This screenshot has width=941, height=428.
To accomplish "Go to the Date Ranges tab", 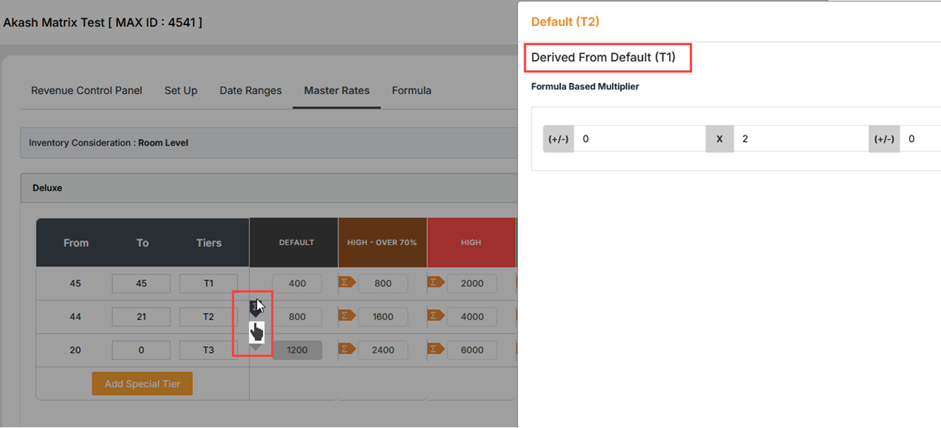I will [x=250, y=91].
